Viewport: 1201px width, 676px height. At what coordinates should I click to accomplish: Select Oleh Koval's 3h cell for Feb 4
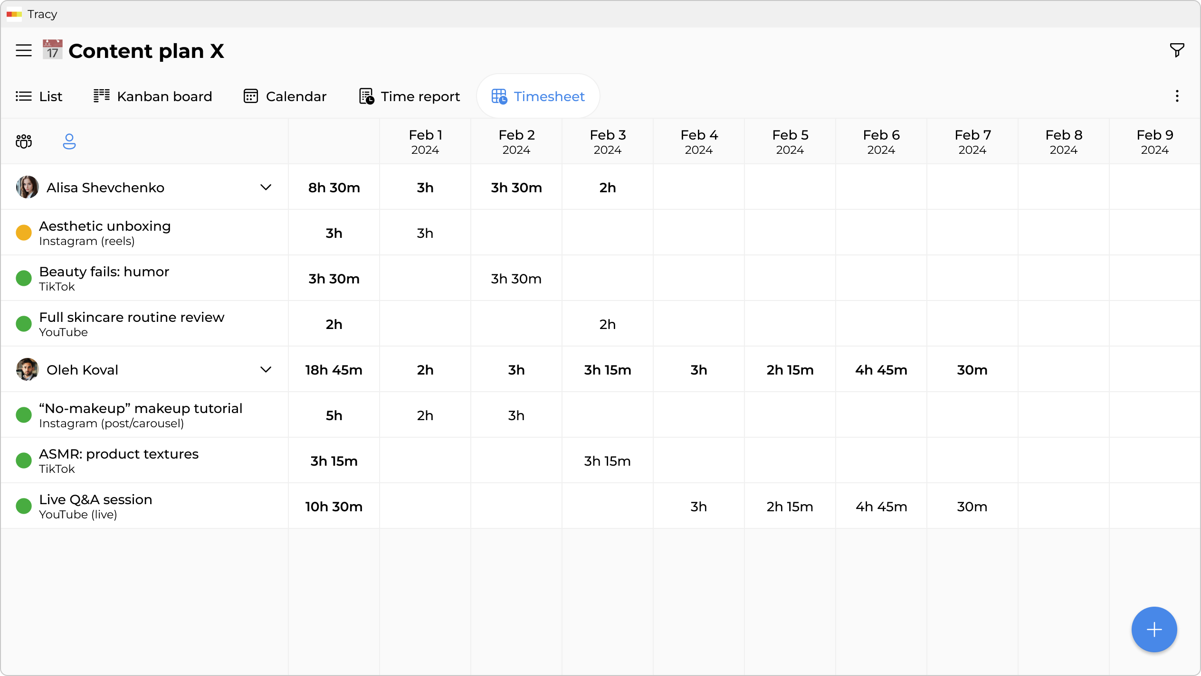698,369
